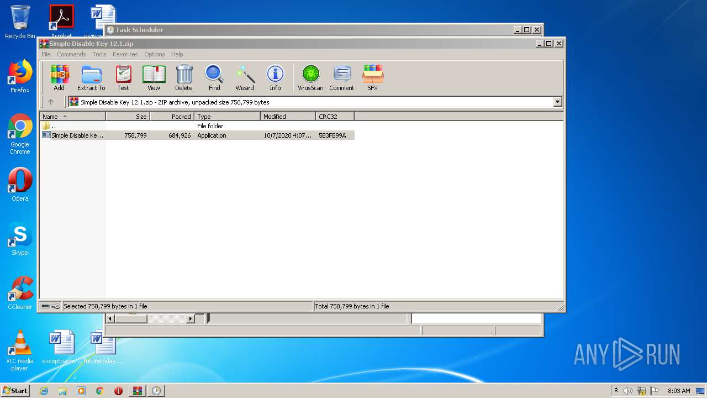Open Internet Explorer from taskbar

tap(44, 391)
